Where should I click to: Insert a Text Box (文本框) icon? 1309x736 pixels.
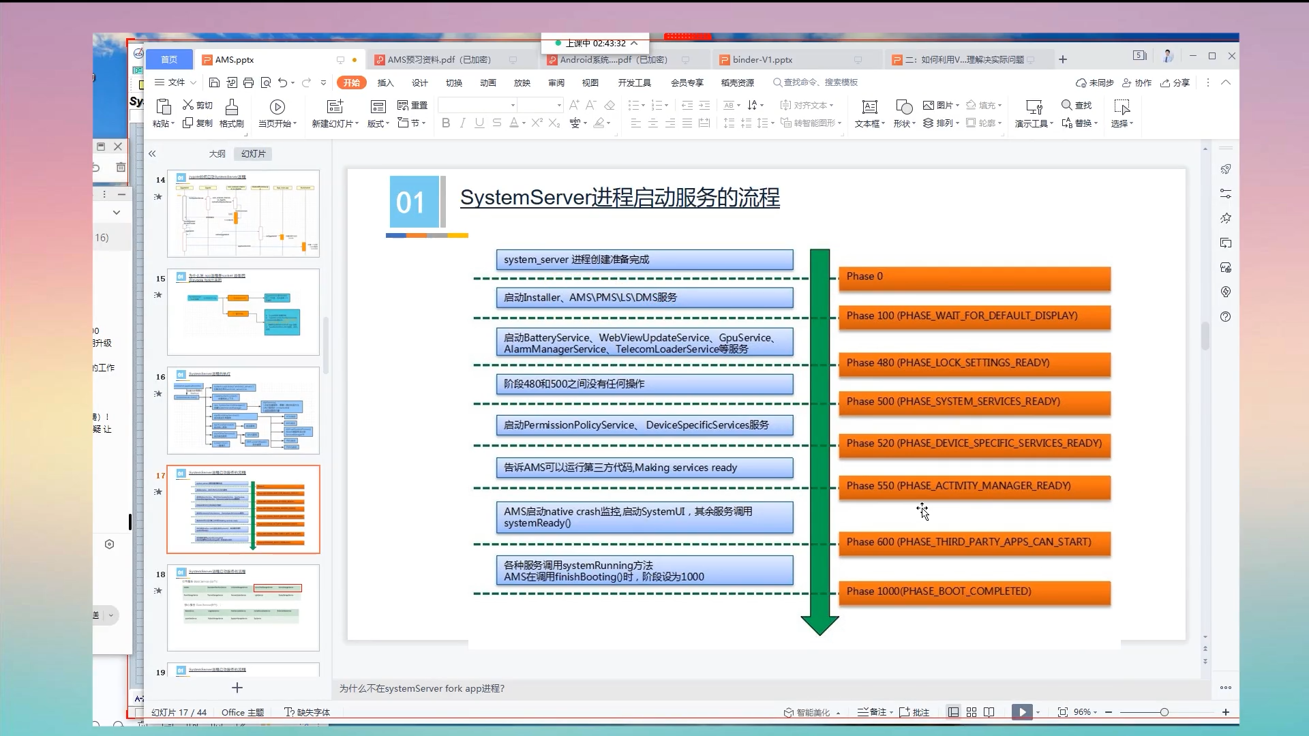(x=869, y=106)
